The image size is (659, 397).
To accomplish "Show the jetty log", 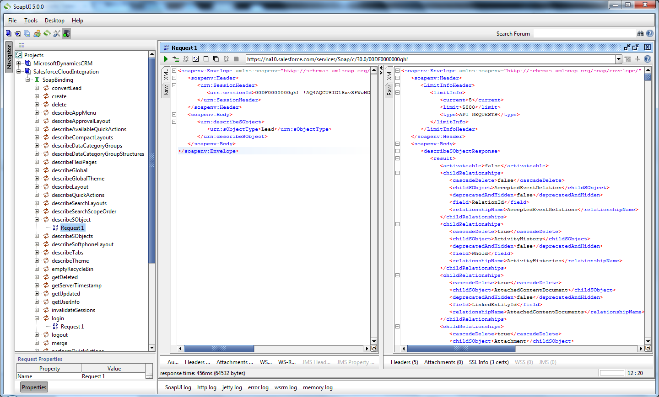I will pos(232,387).
